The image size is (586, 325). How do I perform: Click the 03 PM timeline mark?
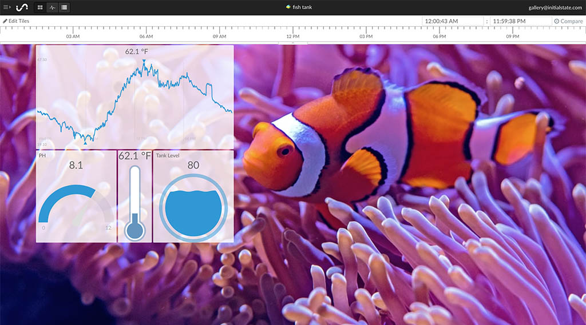click(366, 36)
